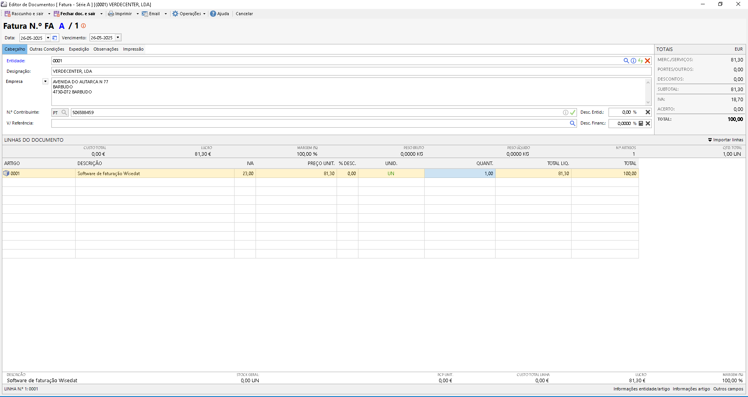Click the entity search magnifier icon
The height and width of the screenshot is (397, 748).
tap(626, 61)
